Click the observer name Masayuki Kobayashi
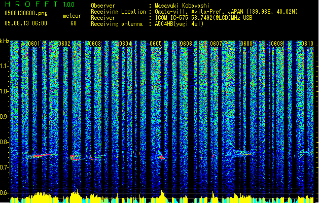The image size is (319, 203). point(182,6)
